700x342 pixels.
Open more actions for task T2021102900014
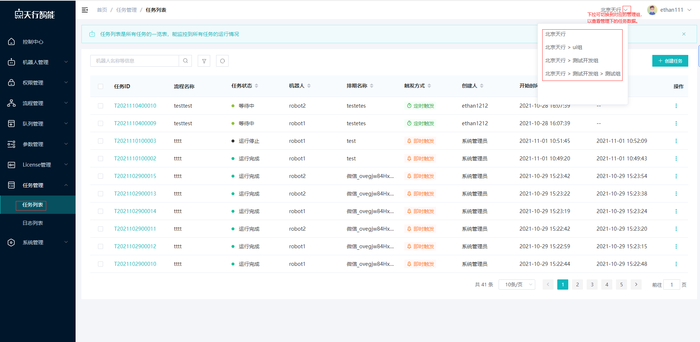[x=676, y=211]
